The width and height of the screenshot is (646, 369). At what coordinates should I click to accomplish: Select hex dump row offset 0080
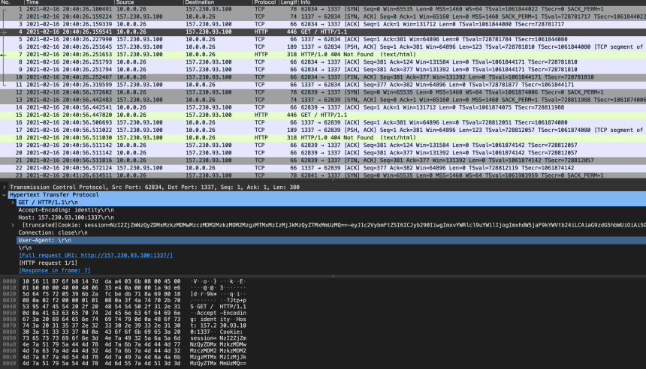pos(124,332)
